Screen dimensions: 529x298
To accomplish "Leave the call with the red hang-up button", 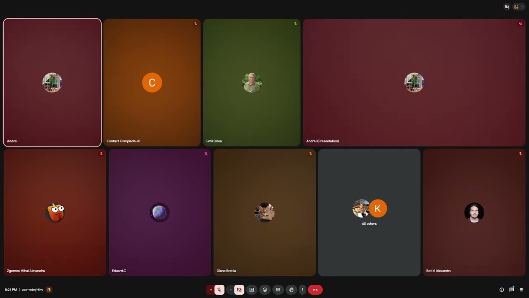I will 315,290.
